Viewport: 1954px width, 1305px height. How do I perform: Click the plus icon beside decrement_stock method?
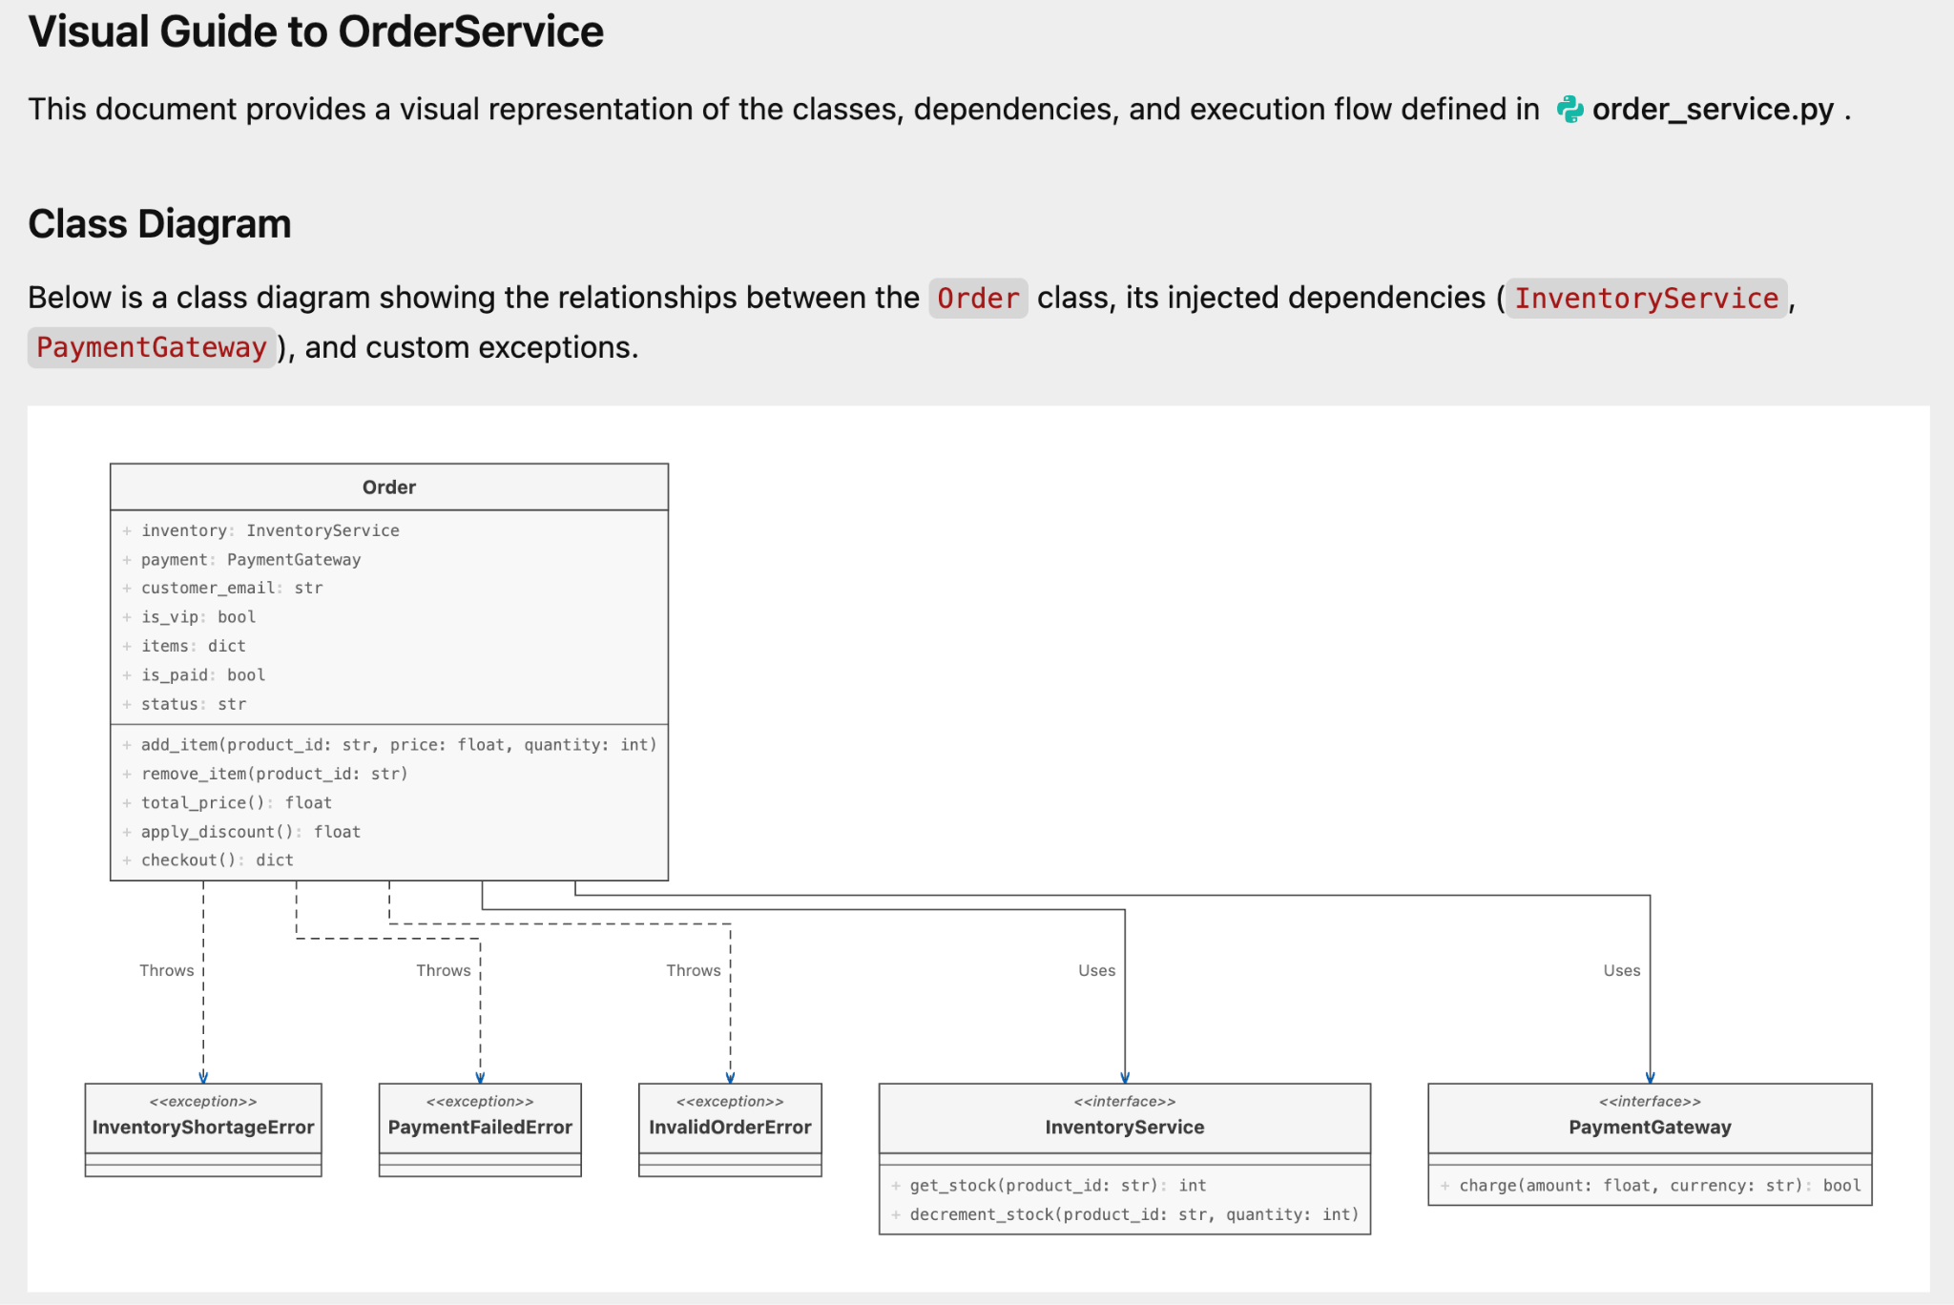coord(896,1214)
